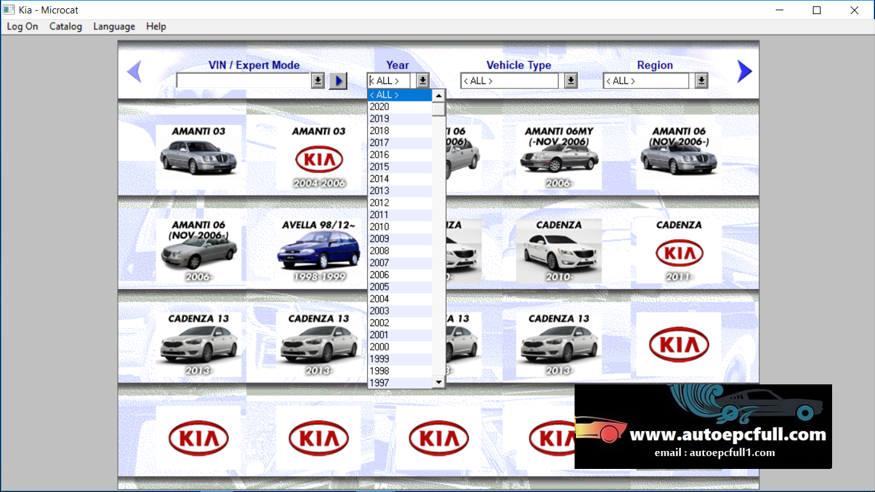Open first CADENZA 13 thumbnail

199,345
